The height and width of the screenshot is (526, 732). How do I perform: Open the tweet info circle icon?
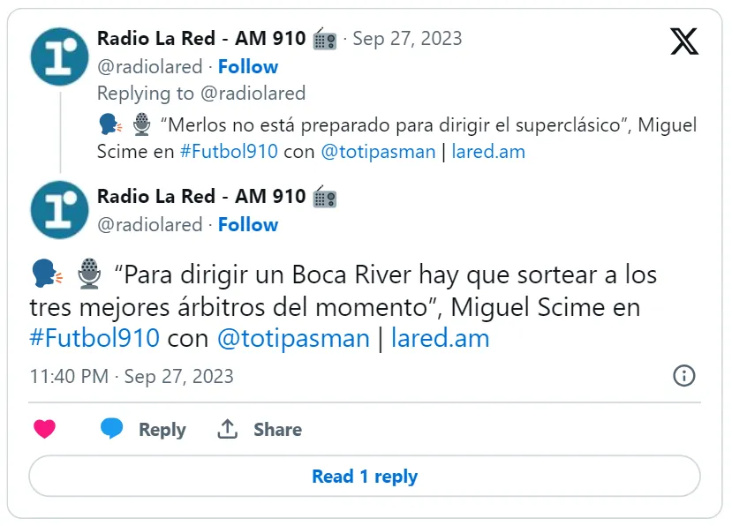click(x=684, y=376)
